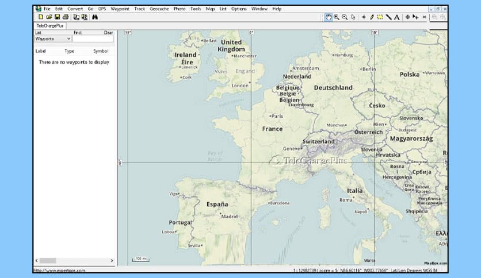Create a new file with blank page icon

click(40, 17)
